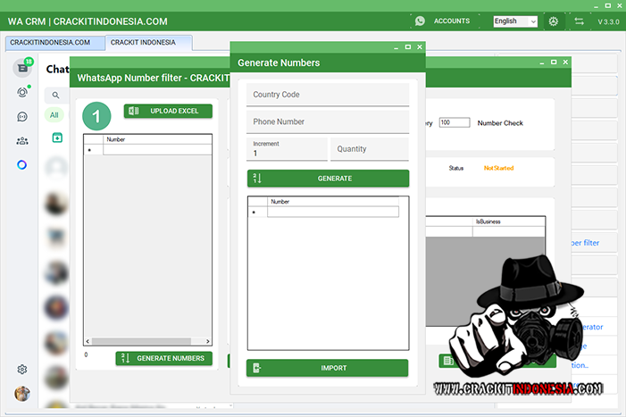Expand the English language dropdown
The width and height of the screenshot is (626, 417).
(x=515, y=21)
